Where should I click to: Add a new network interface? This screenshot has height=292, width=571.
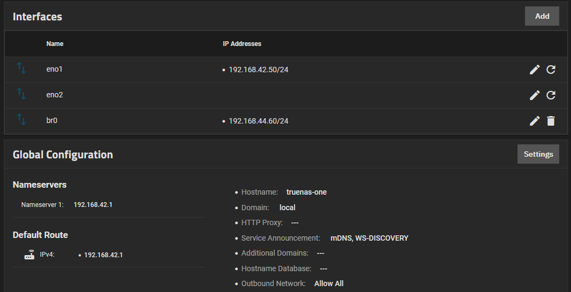pyautogui.click(x=542, y=16)
